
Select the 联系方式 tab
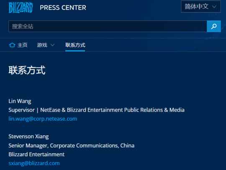point(75,45)
